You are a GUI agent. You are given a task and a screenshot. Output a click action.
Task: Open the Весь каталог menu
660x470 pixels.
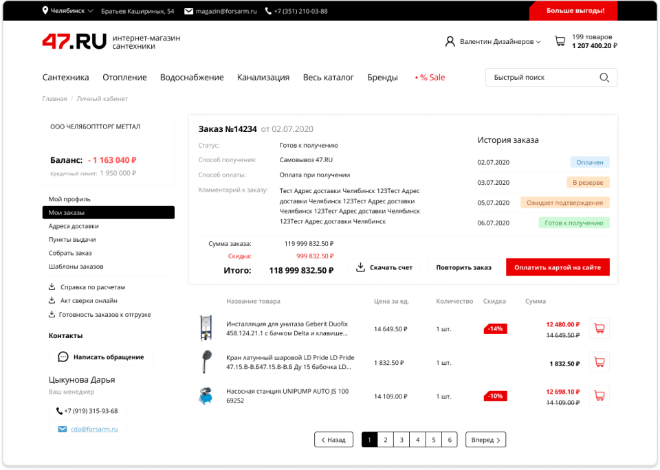(x=328, y=78)
